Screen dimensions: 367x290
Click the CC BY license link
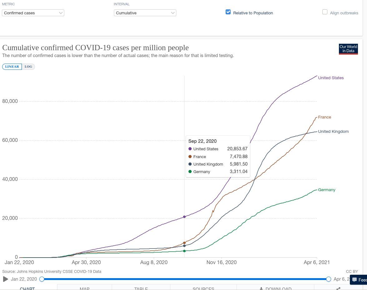(352, 272)
